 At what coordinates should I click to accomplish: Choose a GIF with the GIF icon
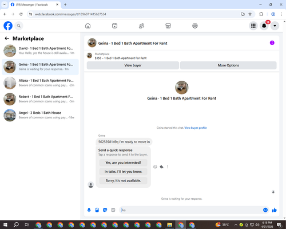(x=113, y=210)
